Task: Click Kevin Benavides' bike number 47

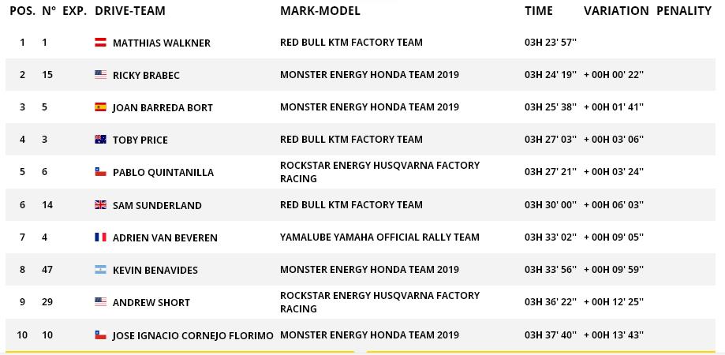Action: pyautogui.click(x=48, y=270)
